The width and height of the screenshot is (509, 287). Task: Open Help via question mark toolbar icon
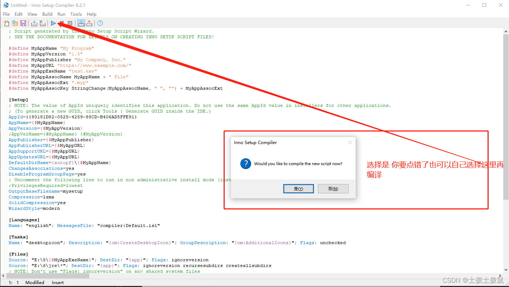(100, 23)
